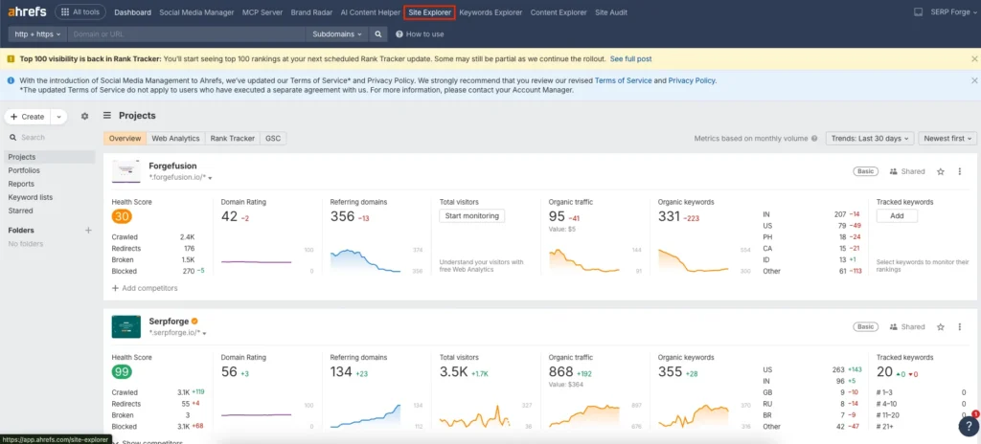The height and width of the screenshot is (444, 981).
Task: Click the Create button
Action: tap(28, 117)
